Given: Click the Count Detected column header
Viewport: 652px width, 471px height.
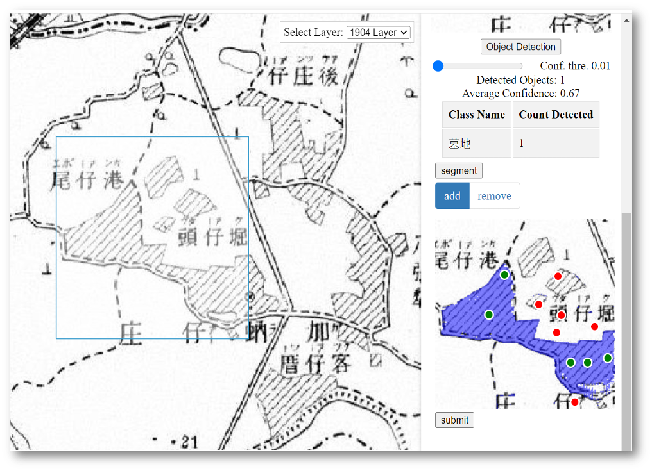Looking at the screenshot, I should pos(556,115).
